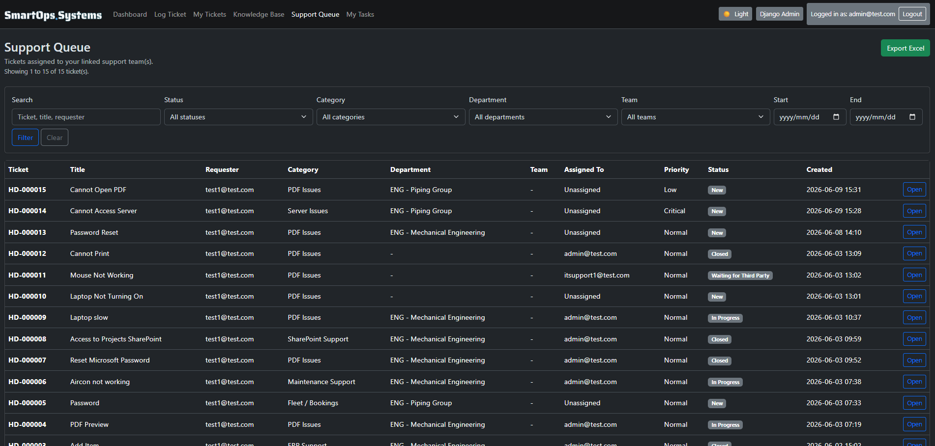Click the In Progress badge on HD-000009

725,318
